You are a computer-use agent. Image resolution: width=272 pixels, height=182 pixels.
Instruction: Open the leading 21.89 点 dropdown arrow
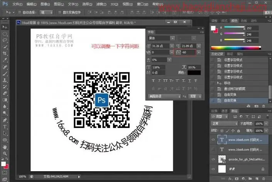[199, 46]
